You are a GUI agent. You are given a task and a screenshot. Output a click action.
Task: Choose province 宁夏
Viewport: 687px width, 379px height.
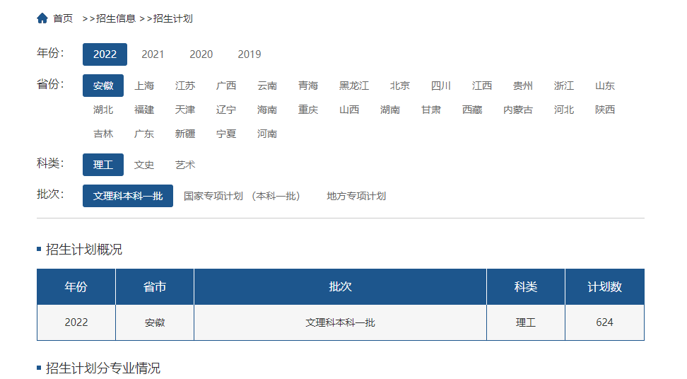click(226, 134)
